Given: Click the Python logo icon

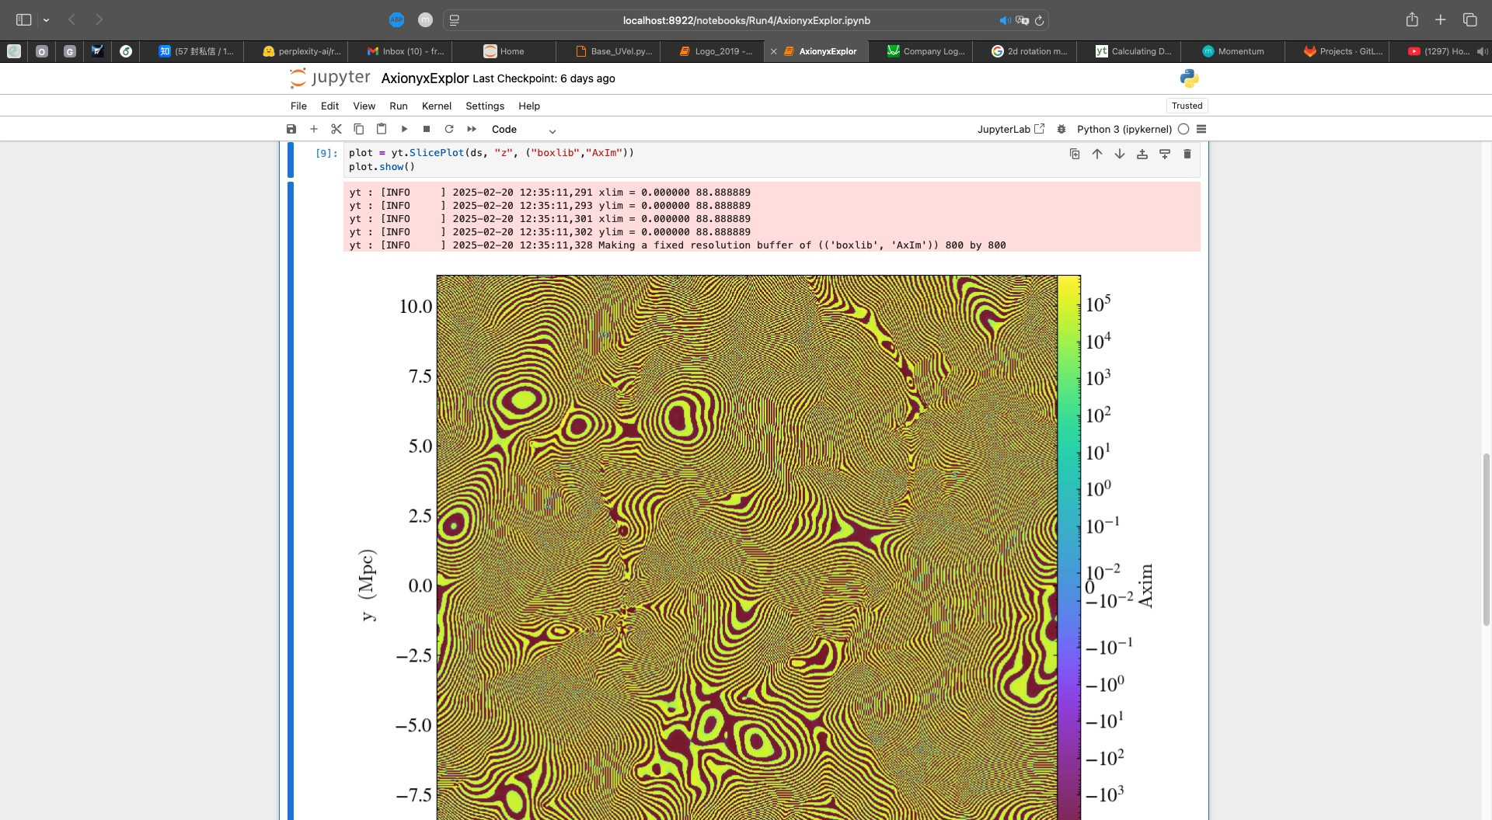Looking at the screenshot, I should [1189, 78].
